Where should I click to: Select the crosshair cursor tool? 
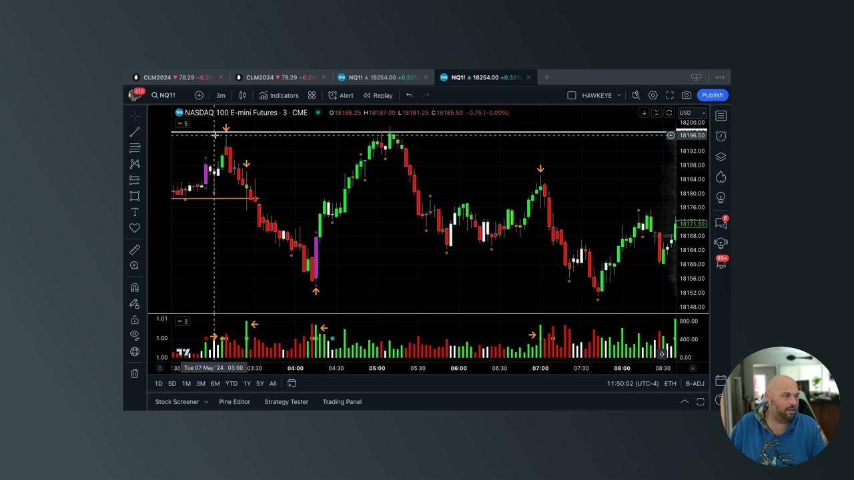(135, 116)
